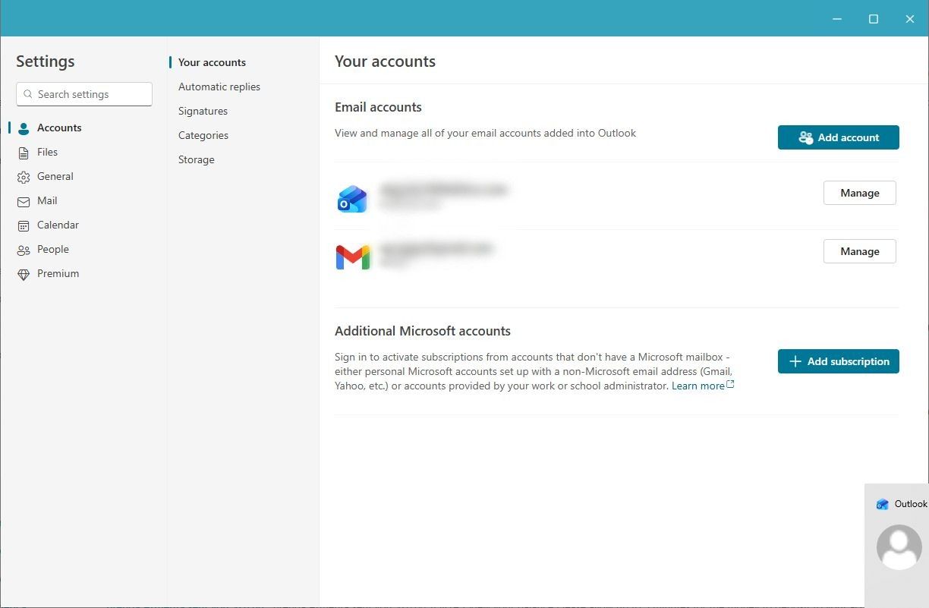Go to Calendar settings

(83, 225)
